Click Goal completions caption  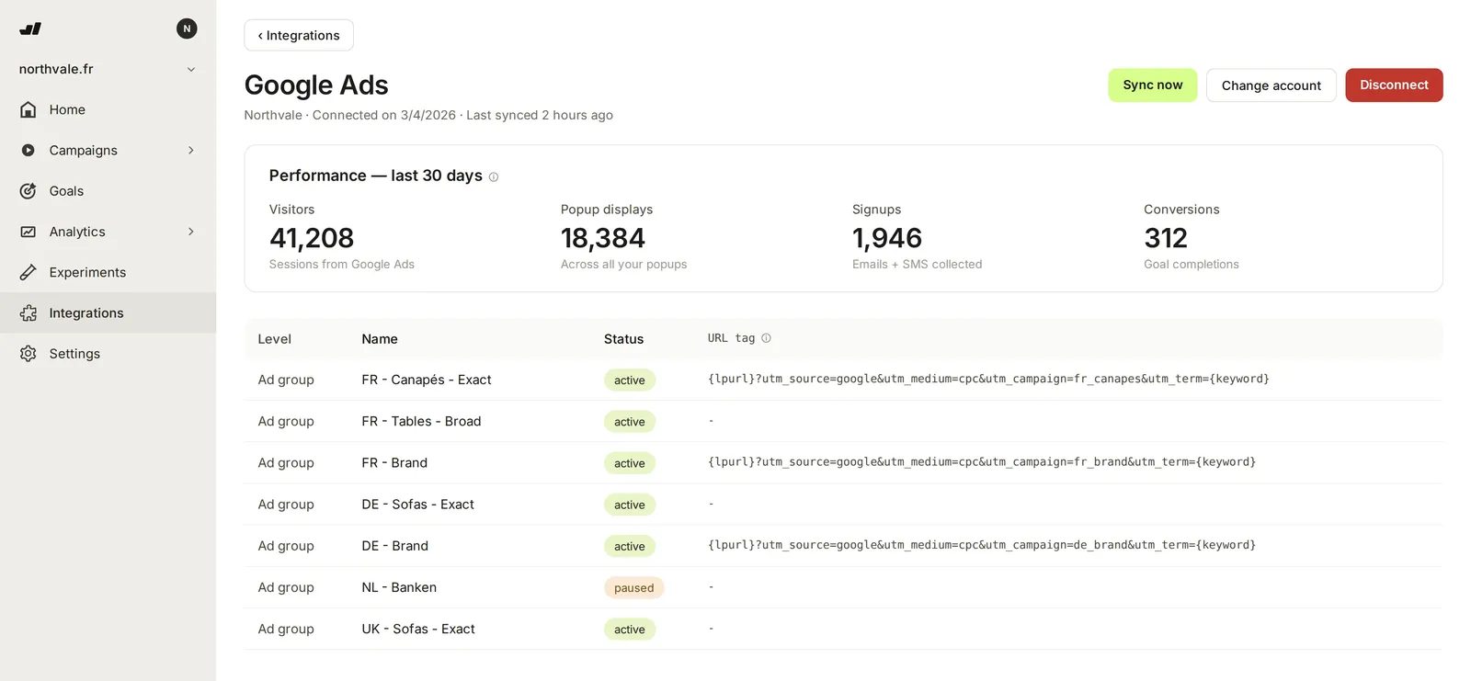pos(1192,264)
